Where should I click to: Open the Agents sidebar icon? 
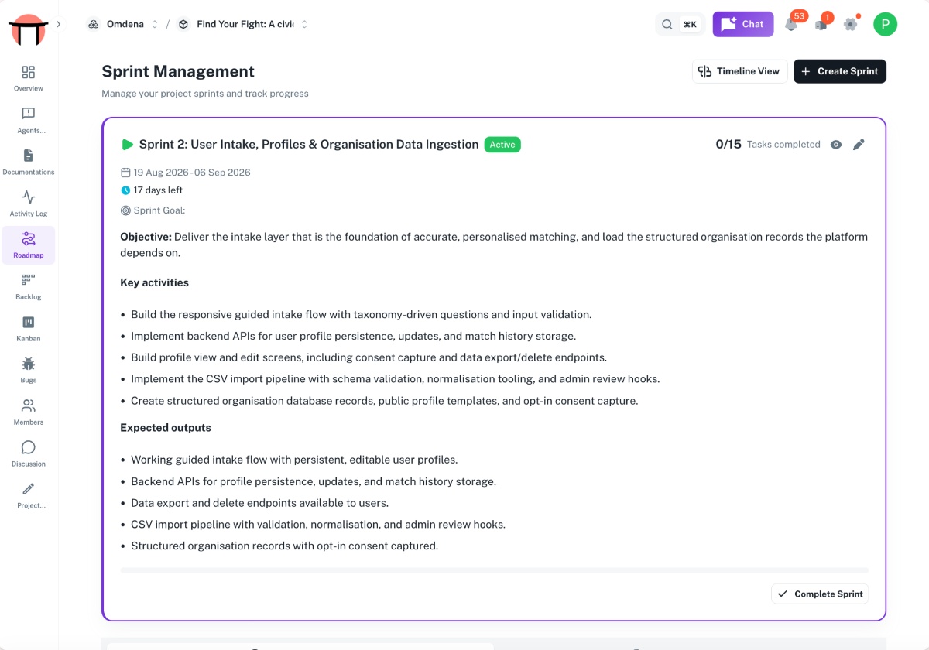coord(29,114)
